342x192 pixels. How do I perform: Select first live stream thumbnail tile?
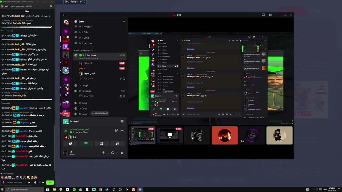(x=142, y=135)
